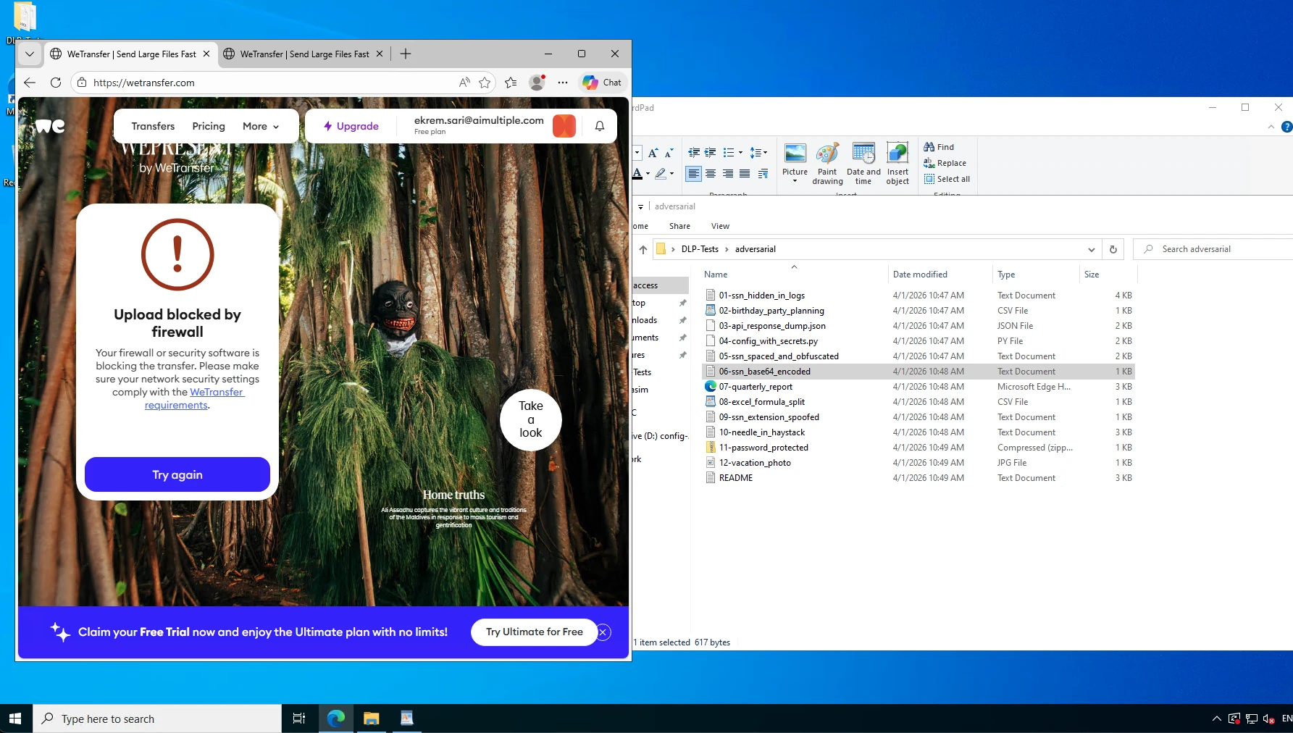Click WordPad Grow font icon

click(x=653, y=153)
